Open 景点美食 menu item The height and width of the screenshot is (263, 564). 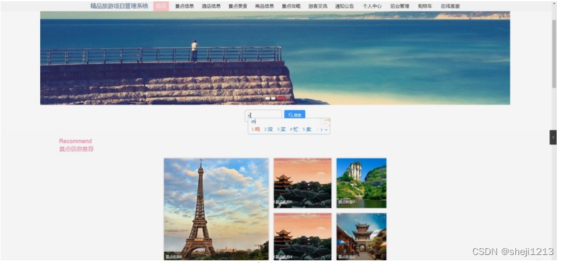pyautogui.click(x=238, y=6)
